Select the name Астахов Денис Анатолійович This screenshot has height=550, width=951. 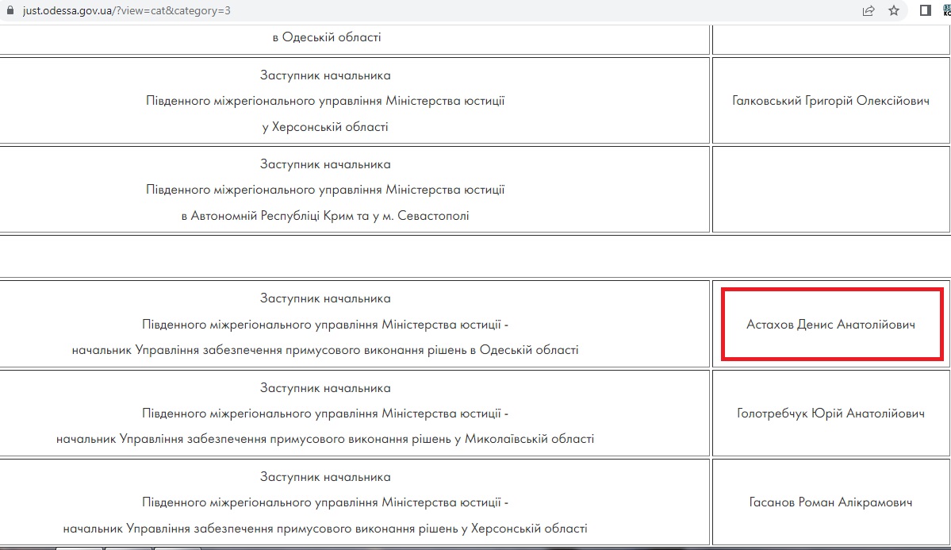pos(831,324)
